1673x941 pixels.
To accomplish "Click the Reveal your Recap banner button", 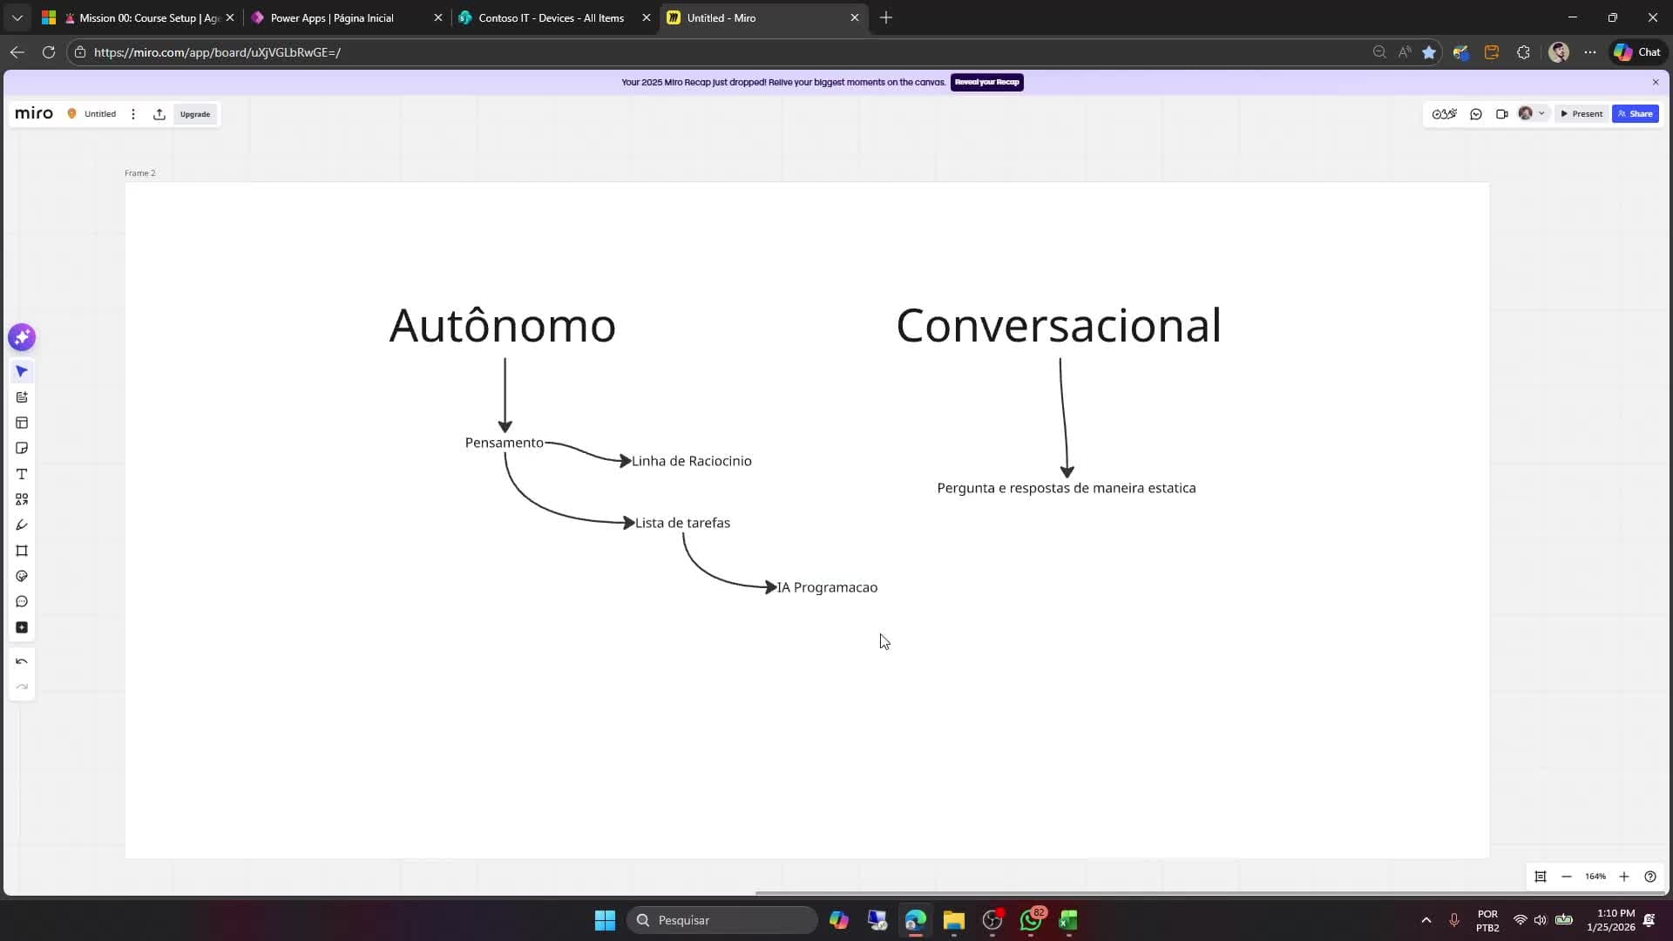I will click(986, 82).
